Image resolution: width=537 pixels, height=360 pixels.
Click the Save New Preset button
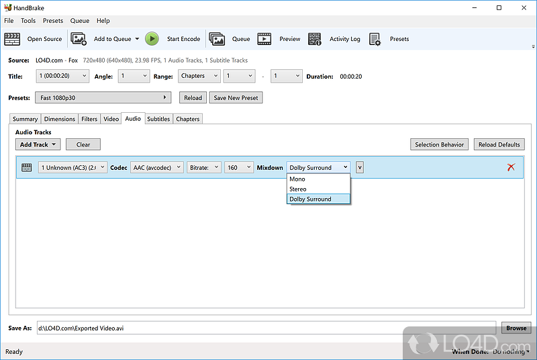click(236, 97)
